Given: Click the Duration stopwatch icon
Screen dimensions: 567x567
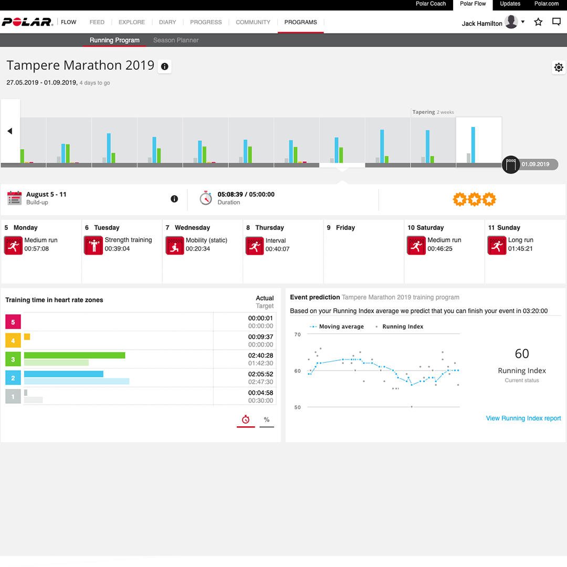Looking at the screenshot, I should (x=206, y=198).
